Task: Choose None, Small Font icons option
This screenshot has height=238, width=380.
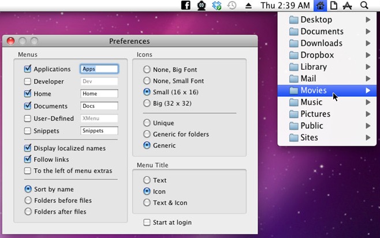Action: (147, 81)
